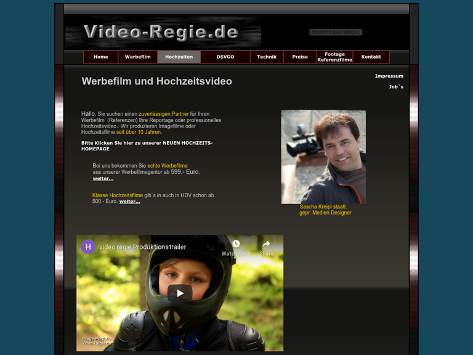
Task: Click the Sascha Kreipl portrait photo
Action: pos(323,157)
